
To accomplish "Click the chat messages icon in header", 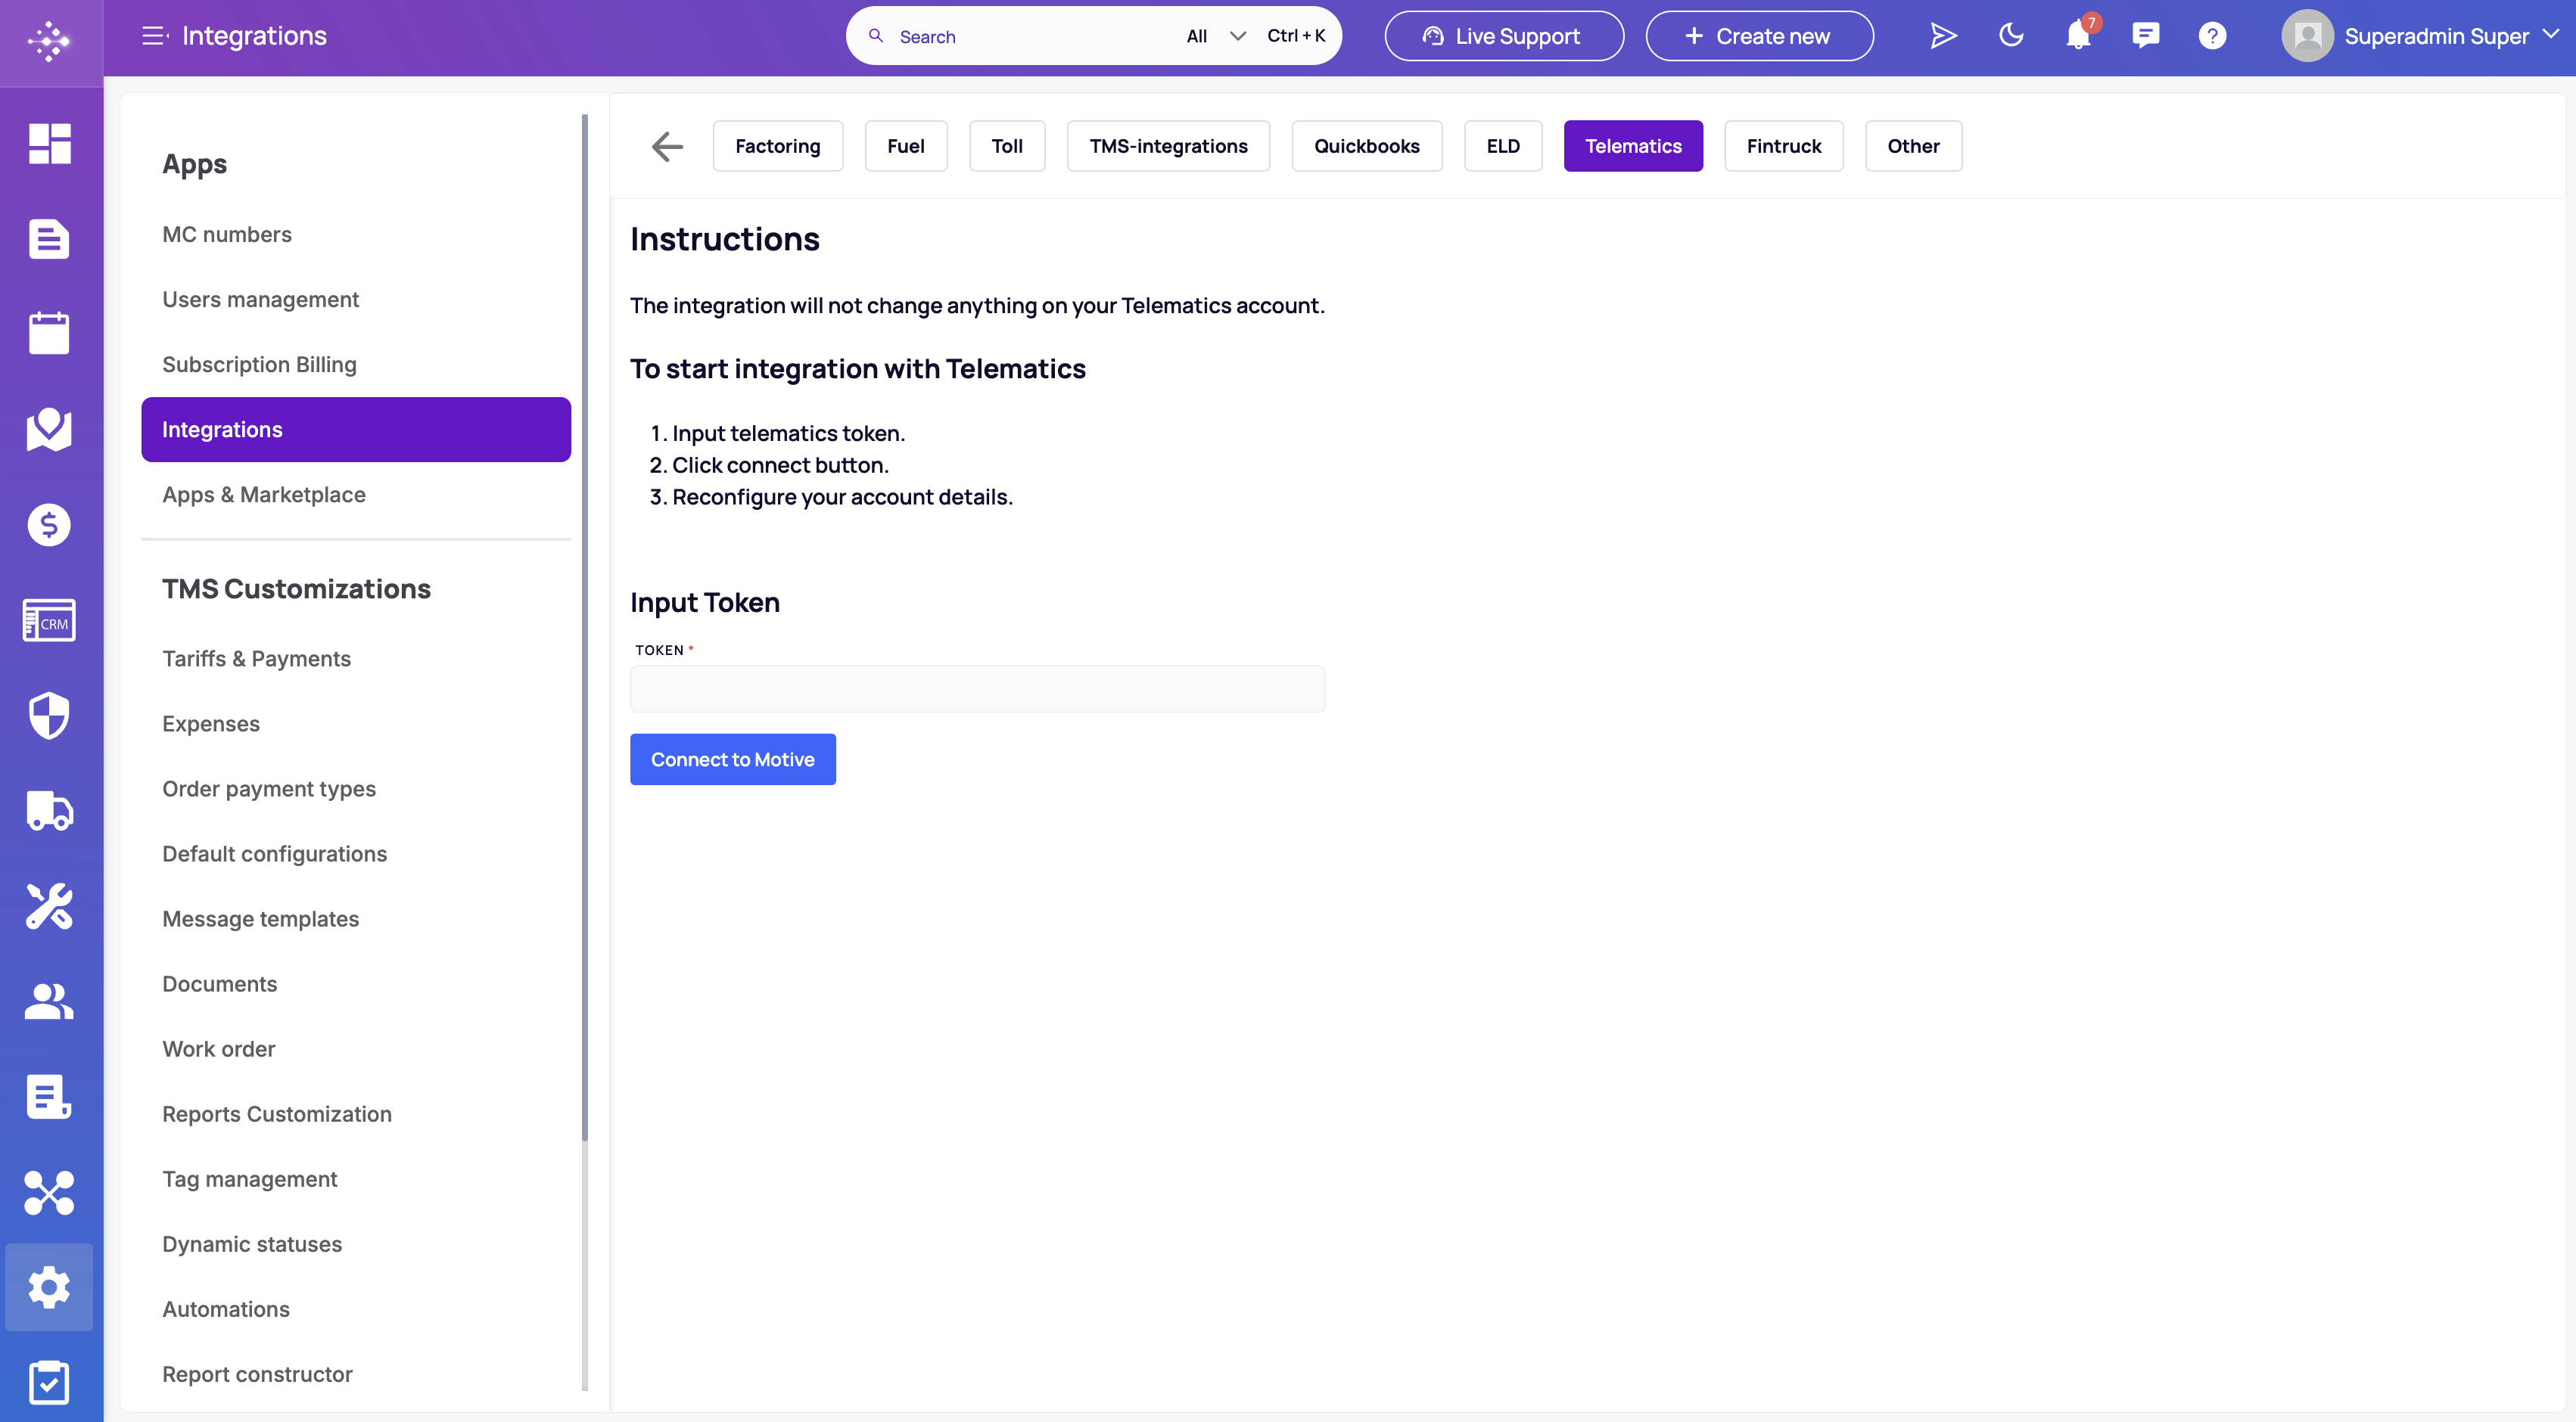I will (x=2145, y=36).
